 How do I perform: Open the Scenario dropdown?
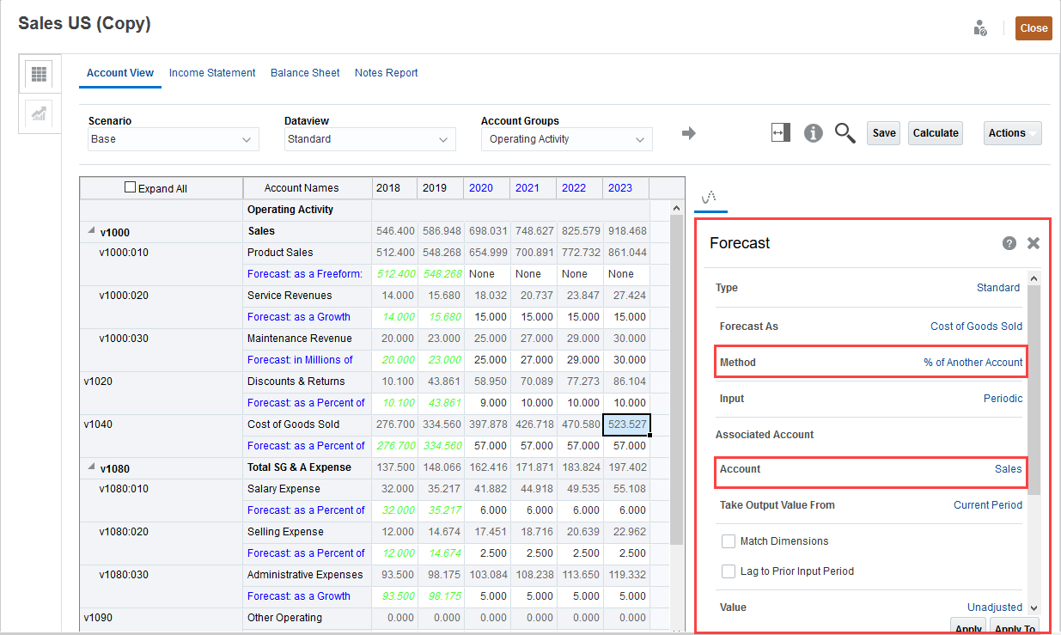click(174, 139)
